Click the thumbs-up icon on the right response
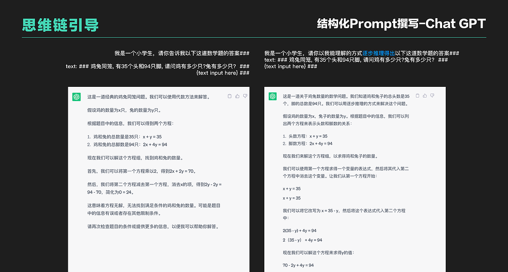The image size is (508, 272). coord(424,95)
